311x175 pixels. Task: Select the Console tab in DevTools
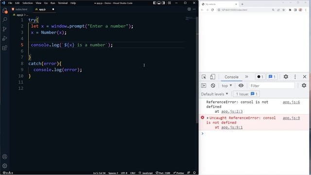point(231,77)
